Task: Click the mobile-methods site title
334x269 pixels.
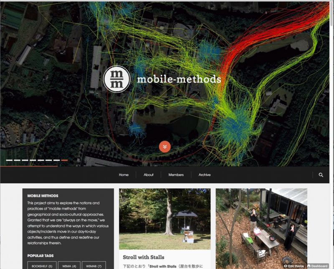Action: [179, 79]
